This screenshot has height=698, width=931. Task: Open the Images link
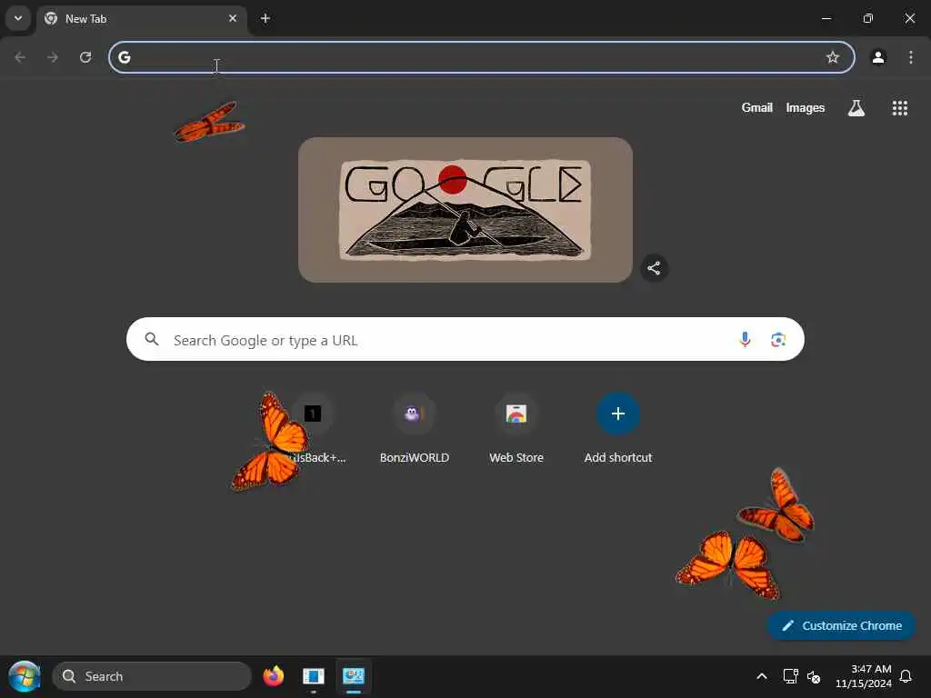tap(806, 107)
